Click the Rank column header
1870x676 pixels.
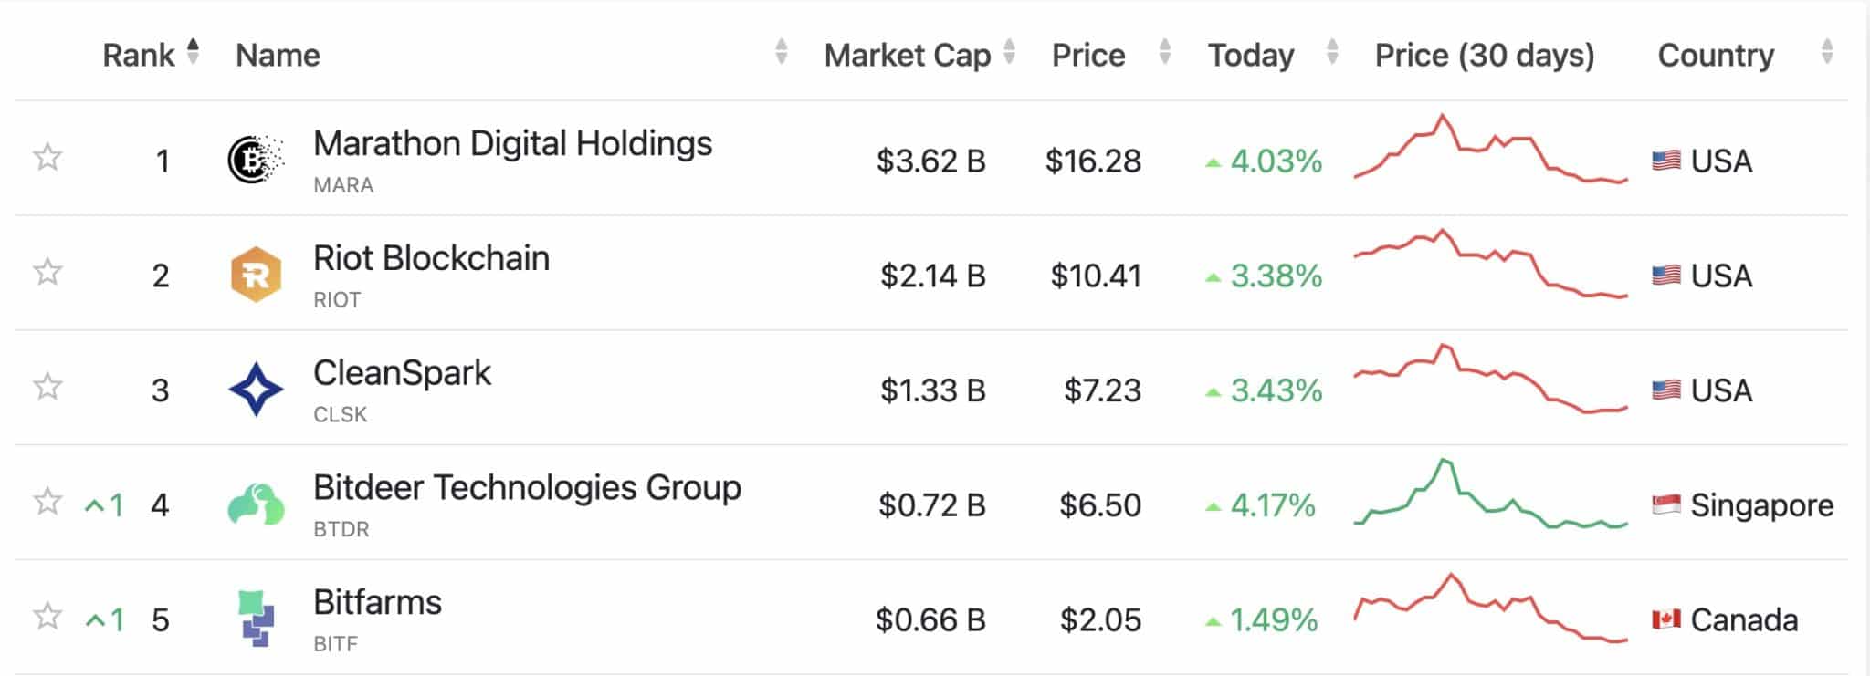(139, 55)
